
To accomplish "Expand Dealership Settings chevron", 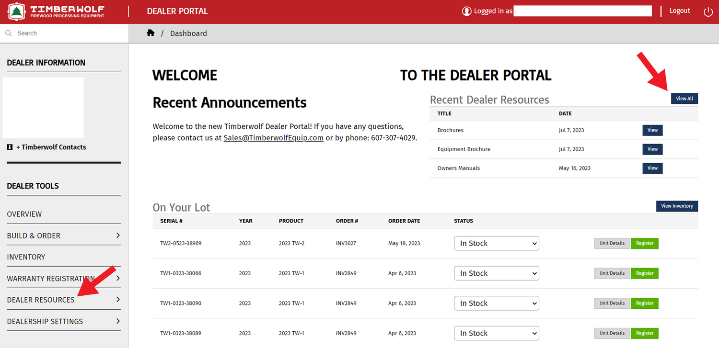I will 117,321.
